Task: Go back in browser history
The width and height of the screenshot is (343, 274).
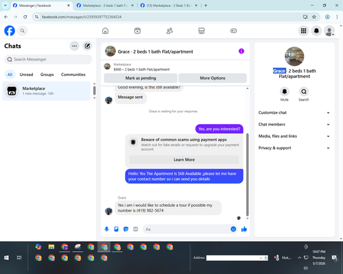Action: point(6,17)
